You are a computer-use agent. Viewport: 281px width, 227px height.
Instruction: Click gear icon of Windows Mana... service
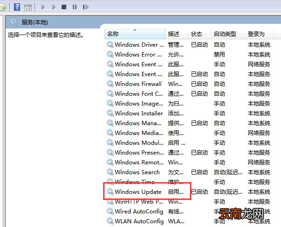[x=110, y=123]
